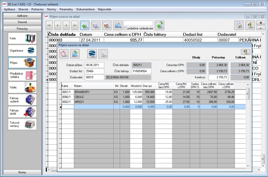Click Dodavatel code field 00015
The width and height of the screenshot is (268, 177).
click(x=94, y=78)
